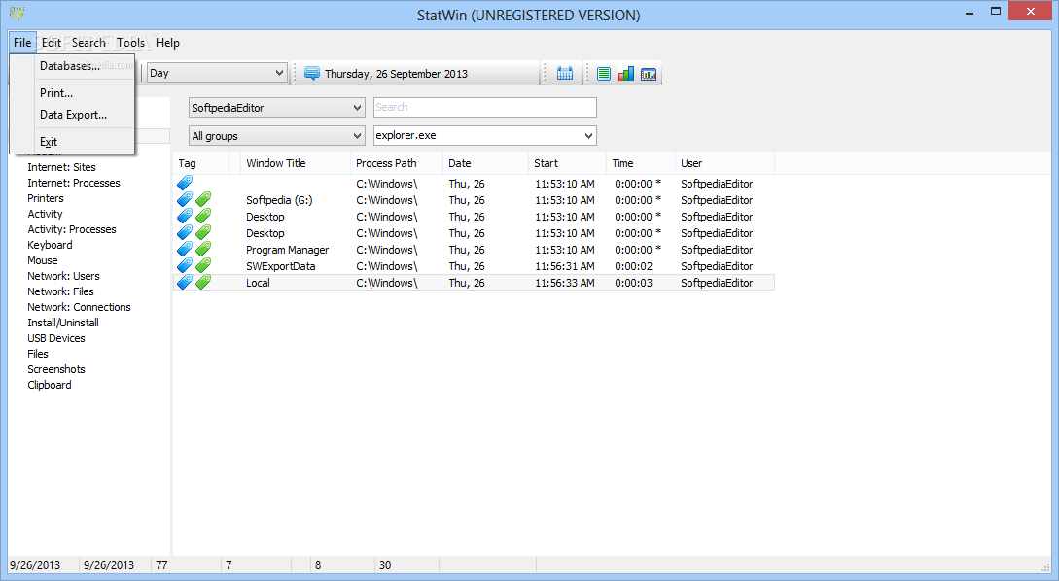Select USB Devices in sidebar

coord(56,338)
